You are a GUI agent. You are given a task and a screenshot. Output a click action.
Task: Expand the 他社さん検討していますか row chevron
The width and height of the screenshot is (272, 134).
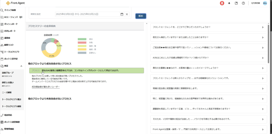coord(262,37)
